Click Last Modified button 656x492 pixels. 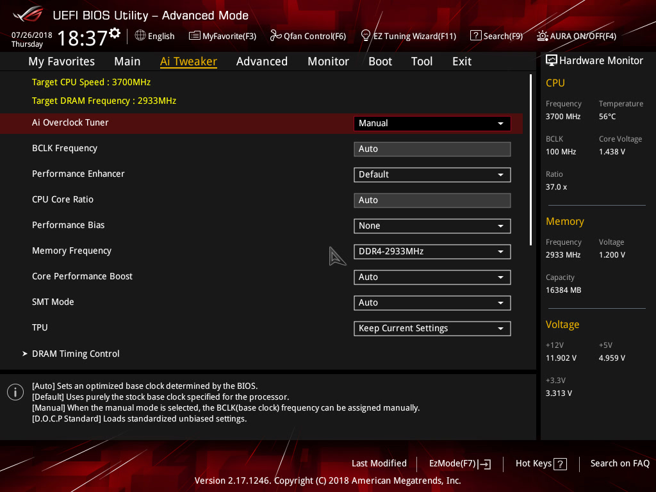pos(379,464)
